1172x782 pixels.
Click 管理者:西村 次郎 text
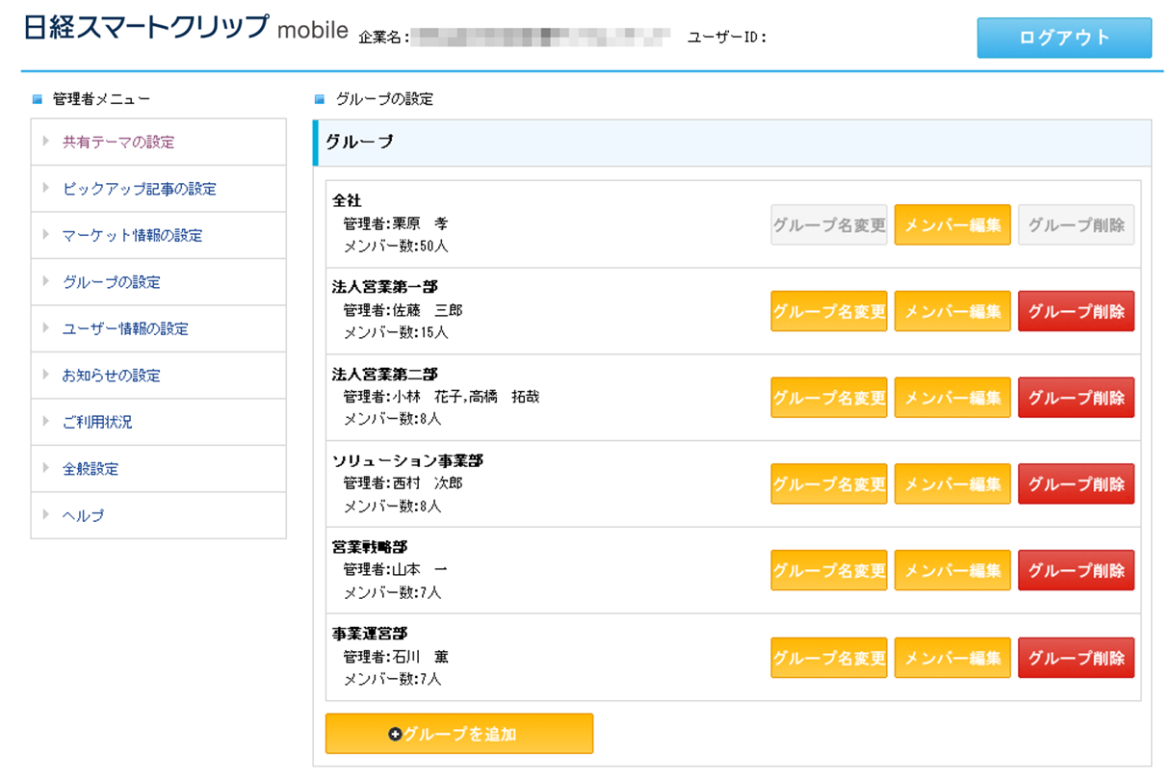click(403, 482)
